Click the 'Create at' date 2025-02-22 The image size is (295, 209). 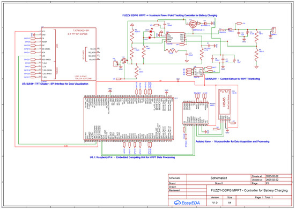pos(272,176)
